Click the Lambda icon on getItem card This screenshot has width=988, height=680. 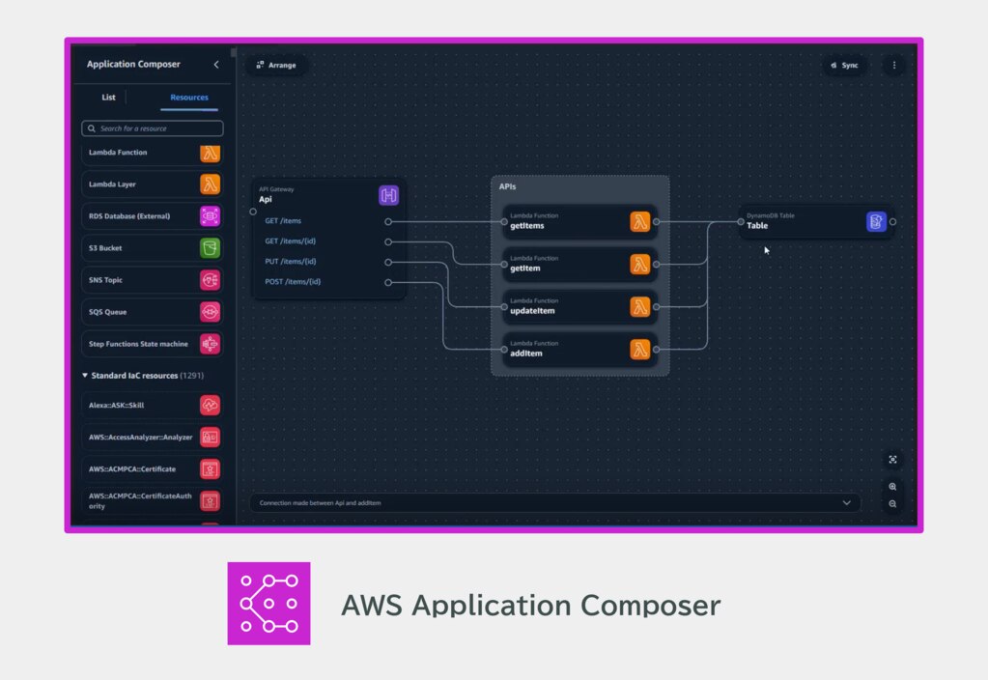[x=639, y=264]
